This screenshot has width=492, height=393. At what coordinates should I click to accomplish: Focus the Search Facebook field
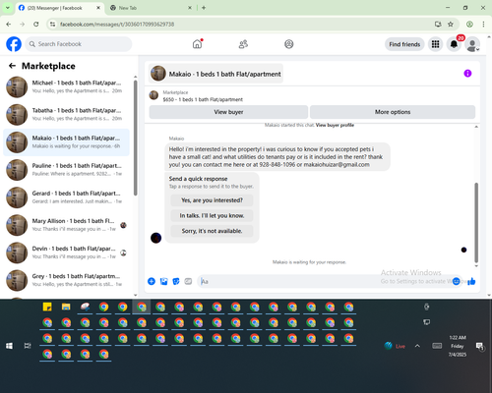point(79,44)
